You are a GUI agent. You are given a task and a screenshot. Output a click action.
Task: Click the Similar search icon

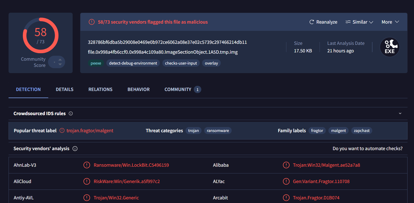coord(348,22)
